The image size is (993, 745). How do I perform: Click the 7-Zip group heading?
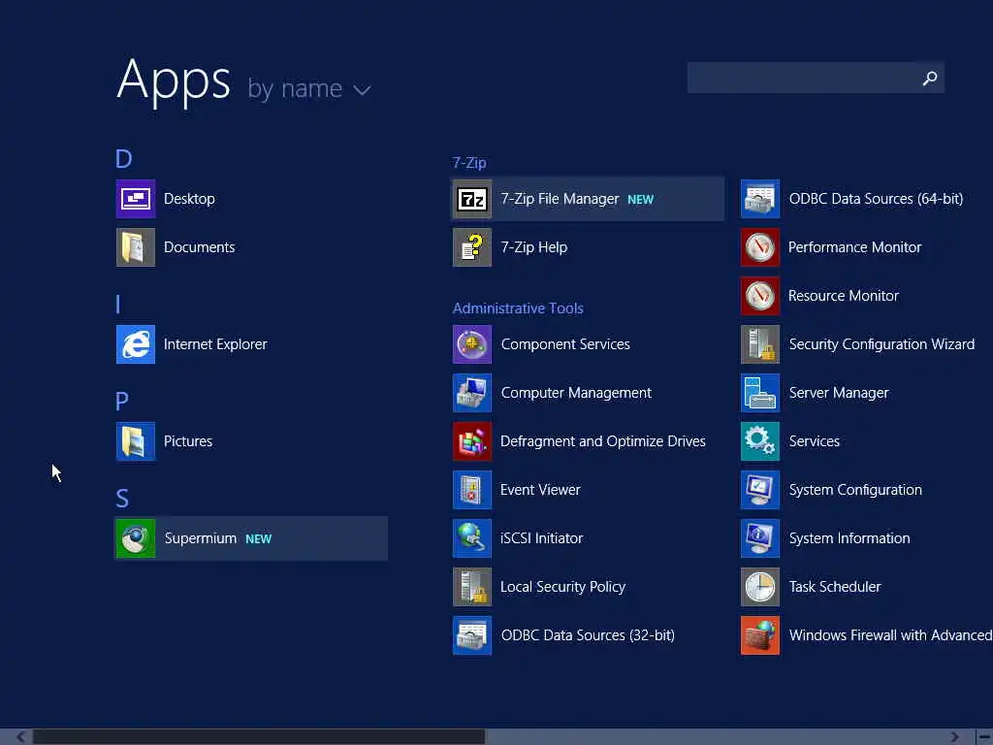tap(469, 163)
